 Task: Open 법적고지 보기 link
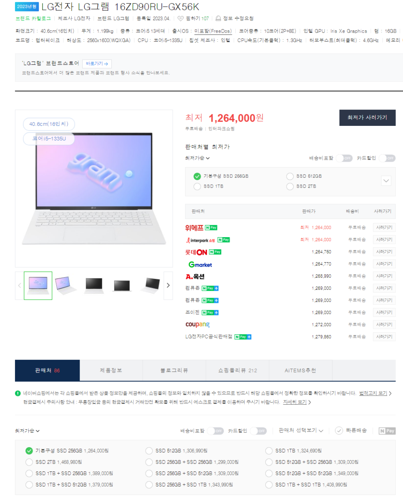373,393
